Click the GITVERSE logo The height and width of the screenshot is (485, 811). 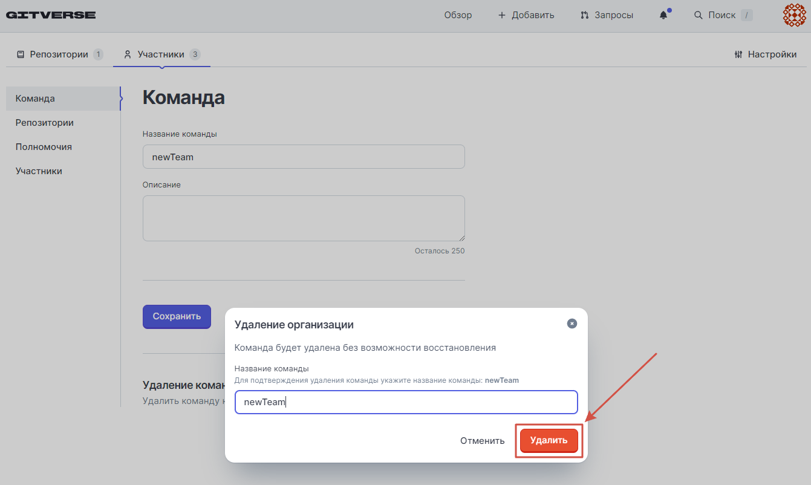[x=51, y=15]
